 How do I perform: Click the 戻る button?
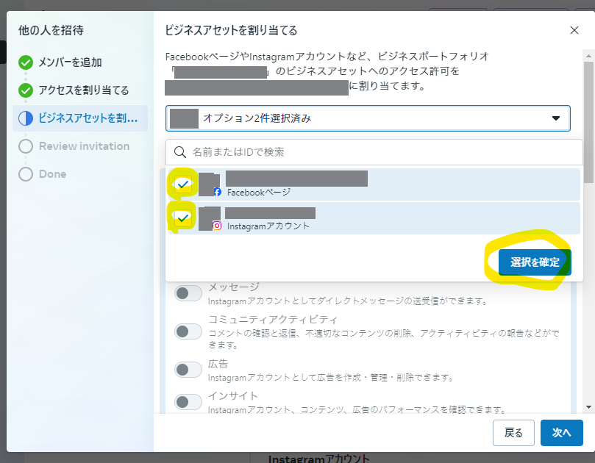tap(513, 433)
